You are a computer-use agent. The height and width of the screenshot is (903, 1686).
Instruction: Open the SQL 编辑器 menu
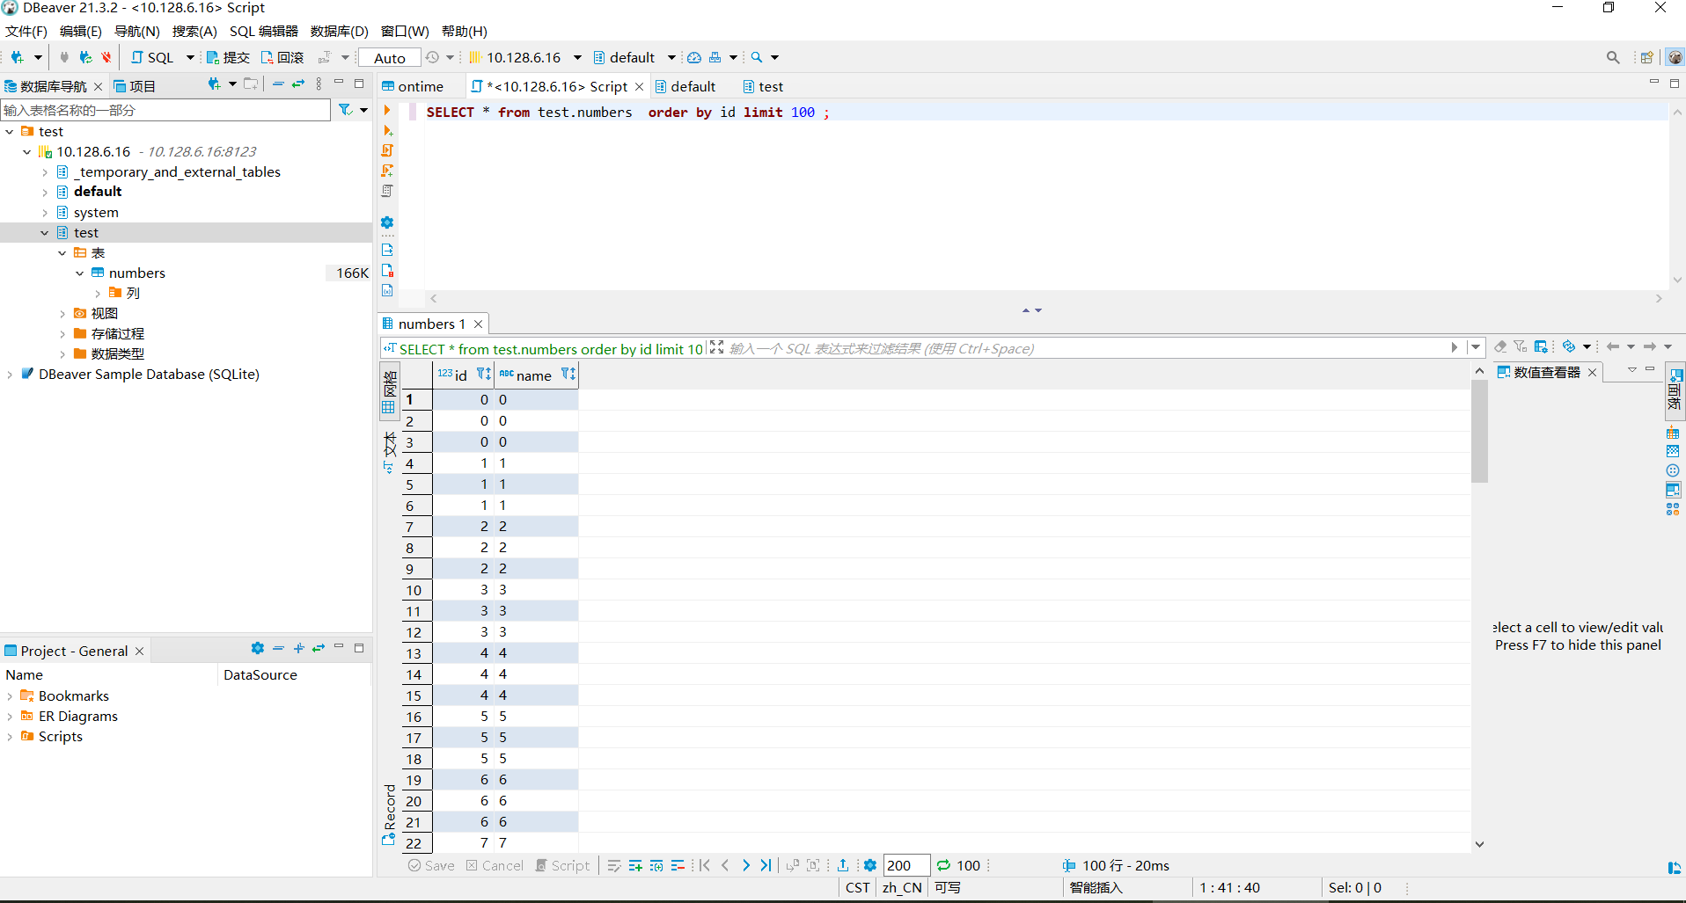tap(262, 32)
